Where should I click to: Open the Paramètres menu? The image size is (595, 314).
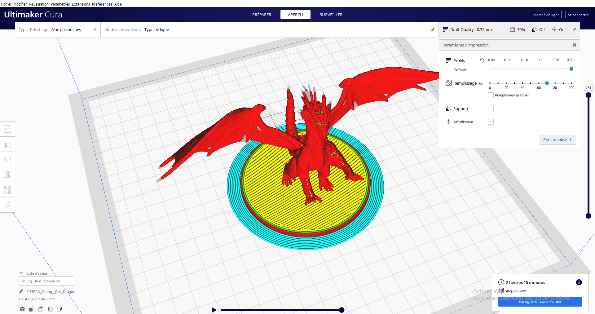(x=60, y=4)
